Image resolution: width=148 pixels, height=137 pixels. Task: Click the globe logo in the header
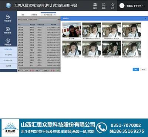[x=8, y=6]
